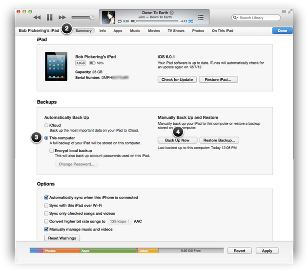This screenshot has height=271, width=308.
Task: Click the Reset Warnings button
Action: (x=62, y=238)
